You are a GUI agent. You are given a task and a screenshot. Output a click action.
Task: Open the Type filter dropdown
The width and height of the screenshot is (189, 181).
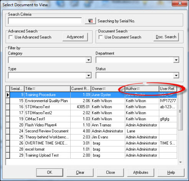[88, 75]
